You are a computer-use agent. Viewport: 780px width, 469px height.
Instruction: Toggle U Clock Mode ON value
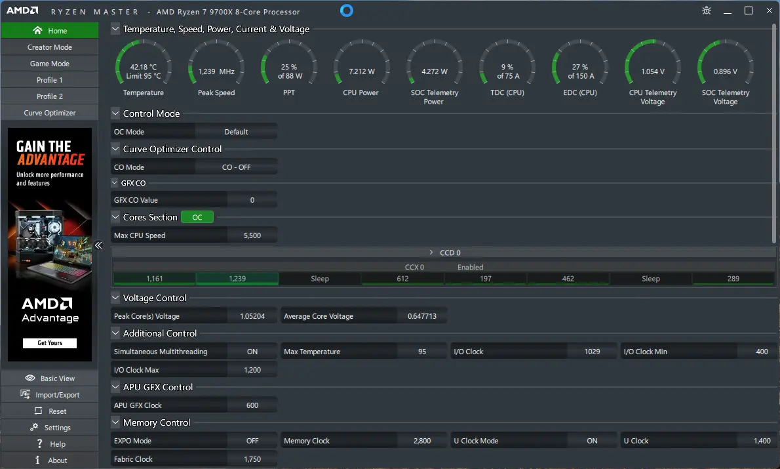pos(592,441)
